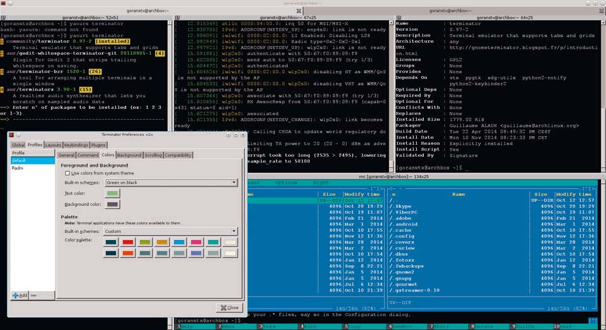Image resolution: width=606 pixels, height=330 pixels.
Task: Open the Green on black built-in schemes dropdown
Action: pyautogui.click(x=172, y=183)
